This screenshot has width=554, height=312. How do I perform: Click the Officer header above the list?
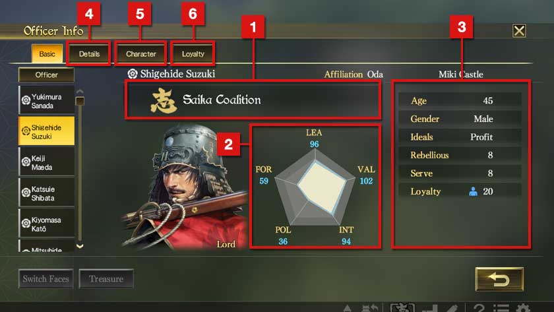point(46,75)
